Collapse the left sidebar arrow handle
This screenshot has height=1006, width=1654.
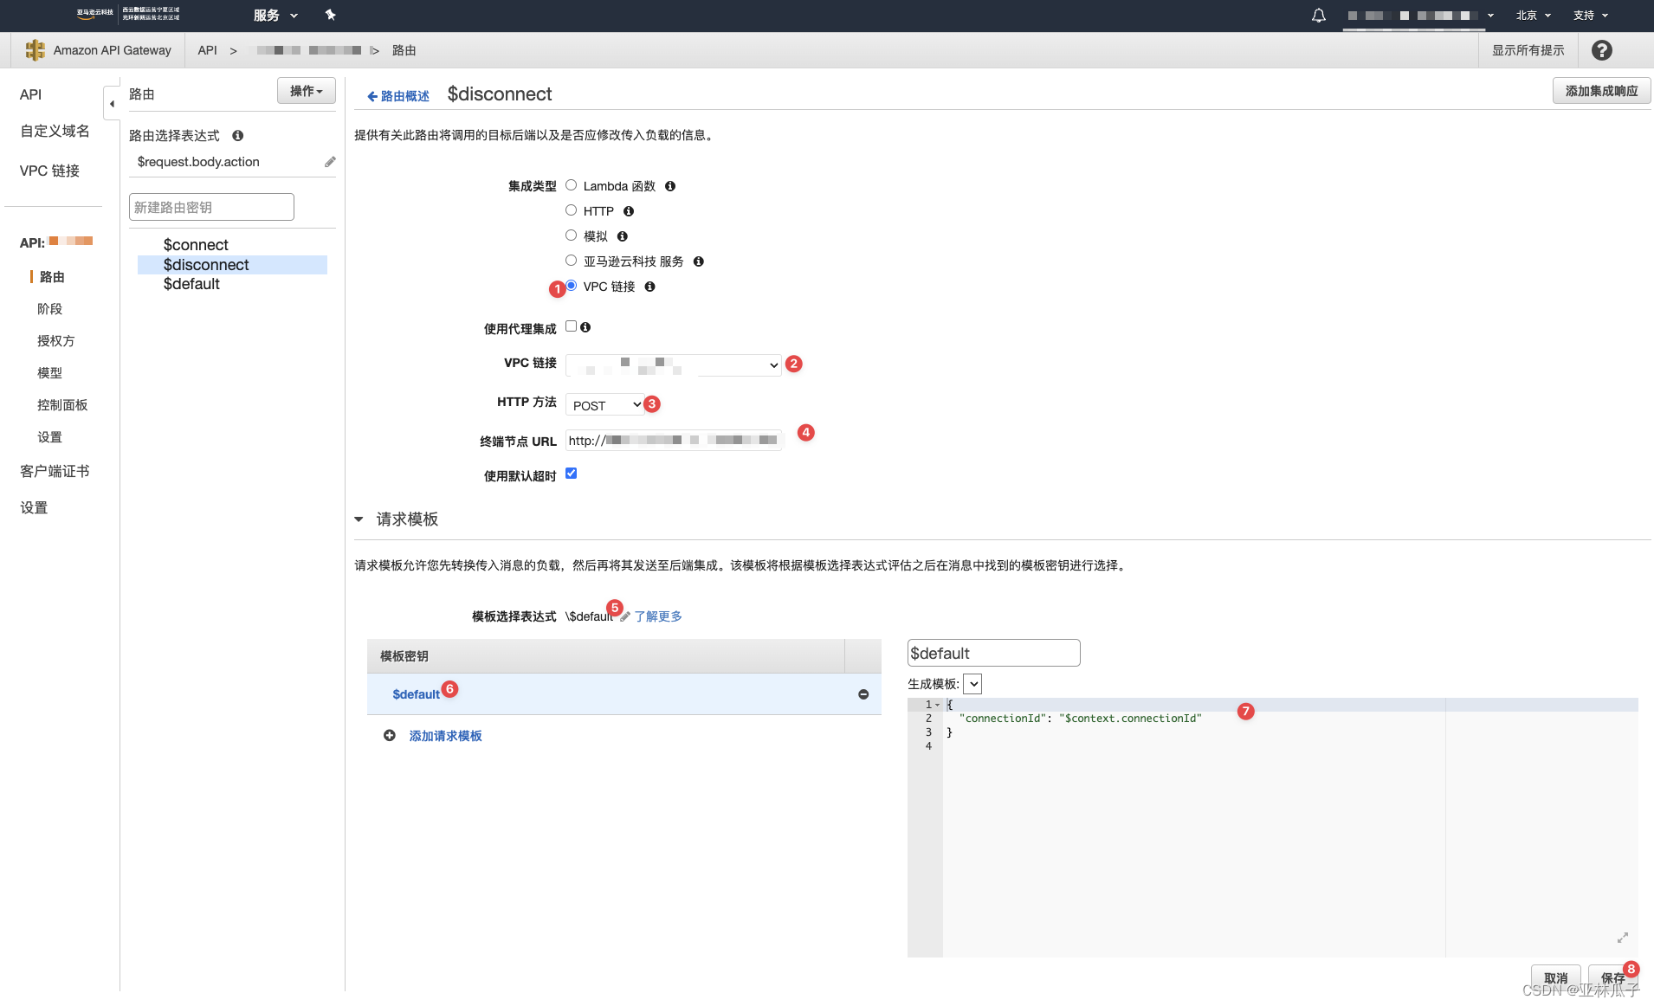coord(112,104)
